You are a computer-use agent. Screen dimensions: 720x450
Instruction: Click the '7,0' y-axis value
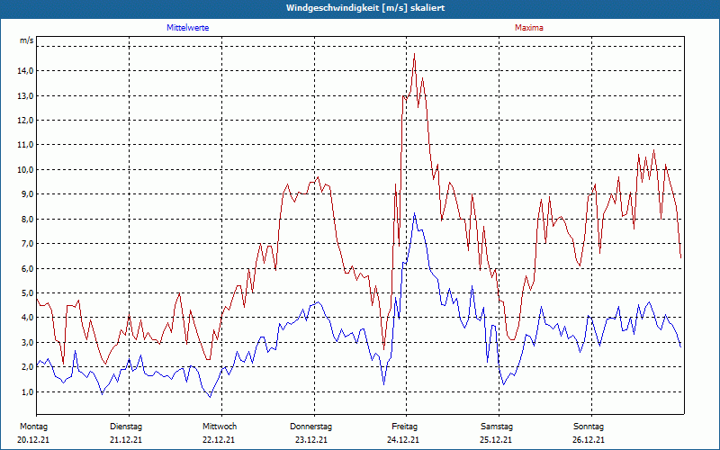coord(27,243)
